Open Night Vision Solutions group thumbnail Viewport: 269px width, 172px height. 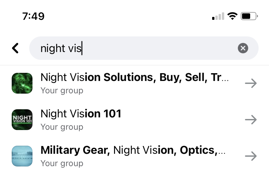click(22, 83)
